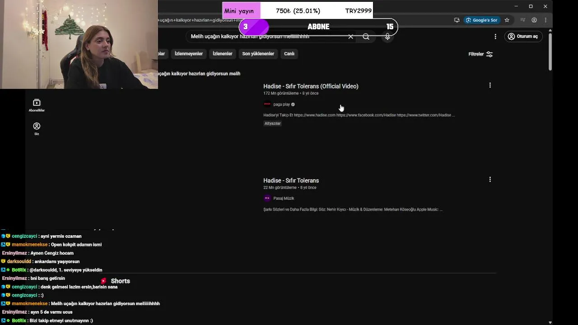The width and height of the screenshot is (578, 325).
Task: Click chat message "ayni yermis ozaman"
Action: coord(61,237)
